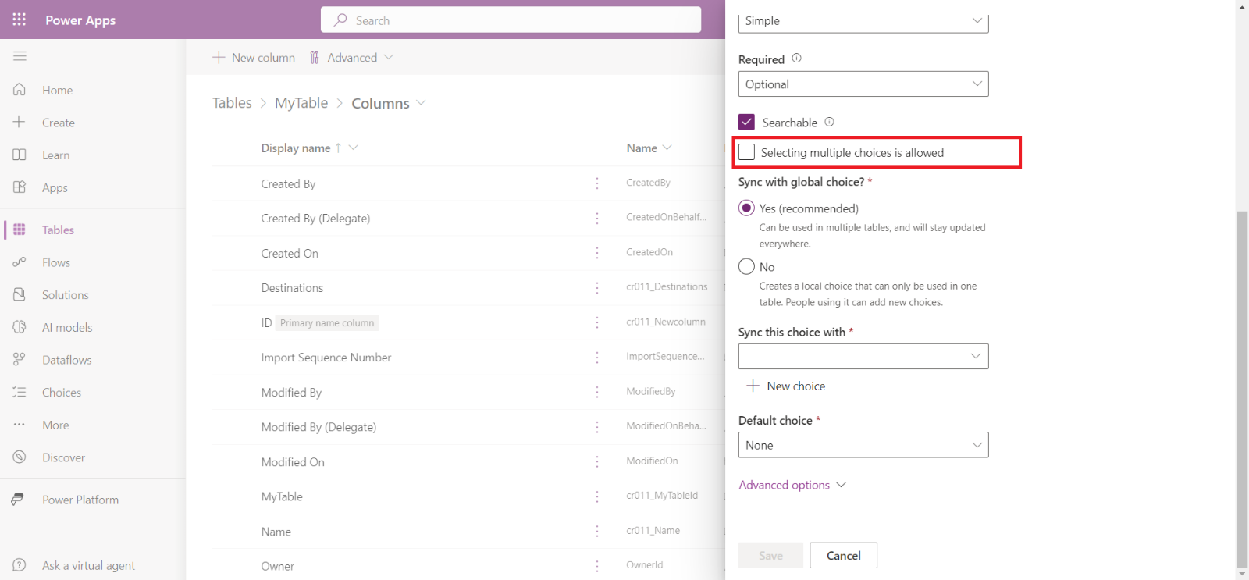This screenshot has width=1249, height=580.
Task: Enable Selecting multiple choices is allowed
Action: (746, 152)
